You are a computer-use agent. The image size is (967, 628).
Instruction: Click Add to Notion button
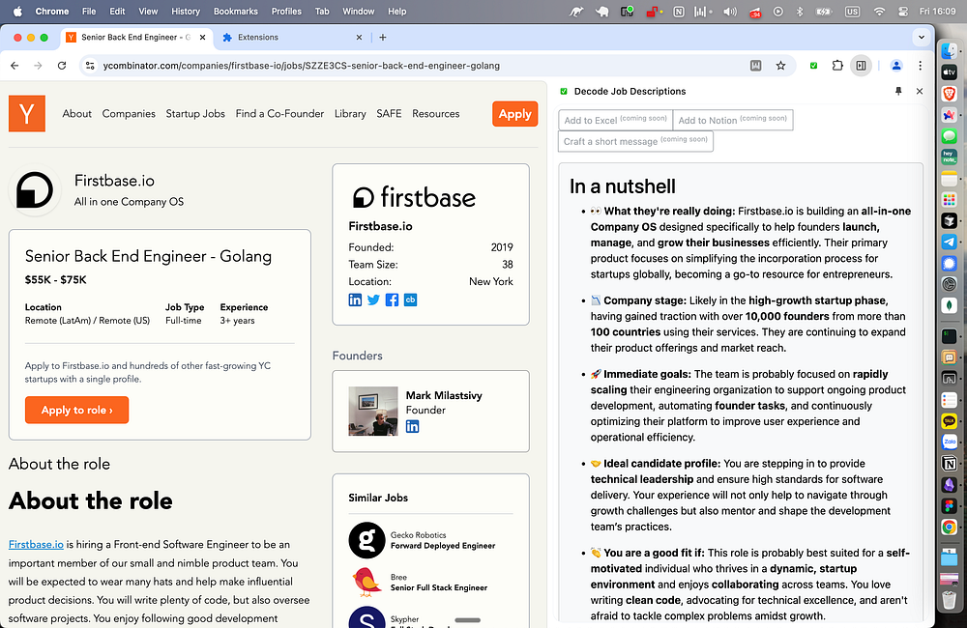coord(733,120)
